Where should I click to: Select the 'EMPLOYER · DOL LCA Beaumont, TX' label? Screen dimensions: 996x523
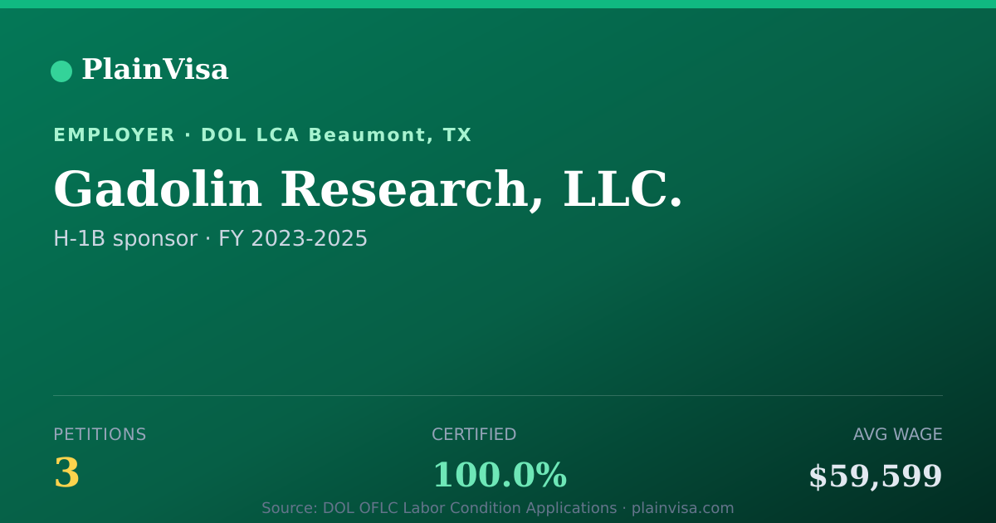click(x=262, y=135)
